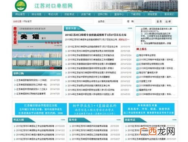Open the bold headline about 3月27日 skill results
Screen dimensions: 188x142
pos(96,35)
